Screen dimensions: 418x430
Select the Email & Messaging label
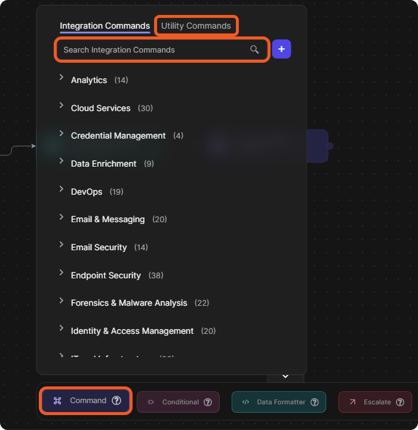click(x=108, y=219)
